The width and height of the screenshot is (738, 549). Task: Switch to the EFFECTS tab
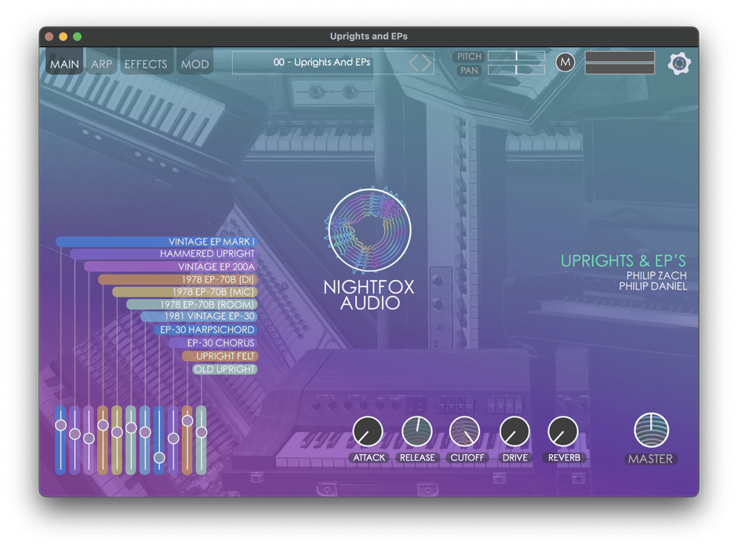pos(146,64)
